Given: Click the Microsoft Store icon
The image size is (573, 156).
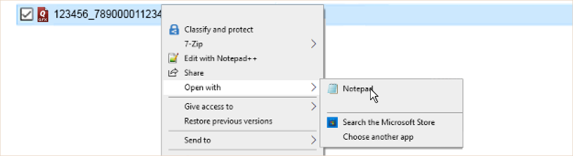Looking at the screenshot, I should 332,122.
